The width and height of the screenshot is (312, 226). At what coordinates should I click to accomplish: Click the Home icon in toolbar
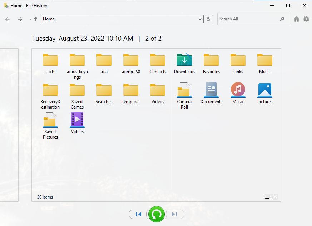[296, 19]
